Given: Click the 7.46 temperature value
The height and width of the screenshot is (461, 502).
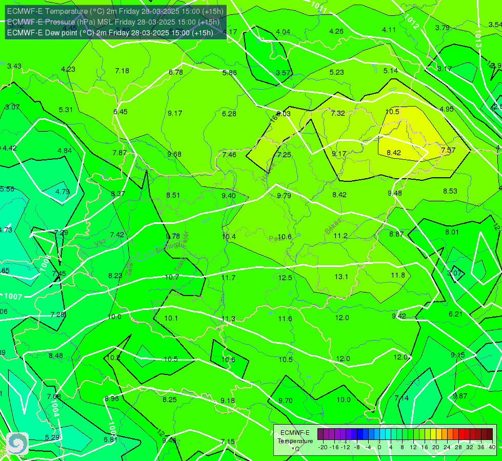Looking at the screenshot, I should coord(229,155).
